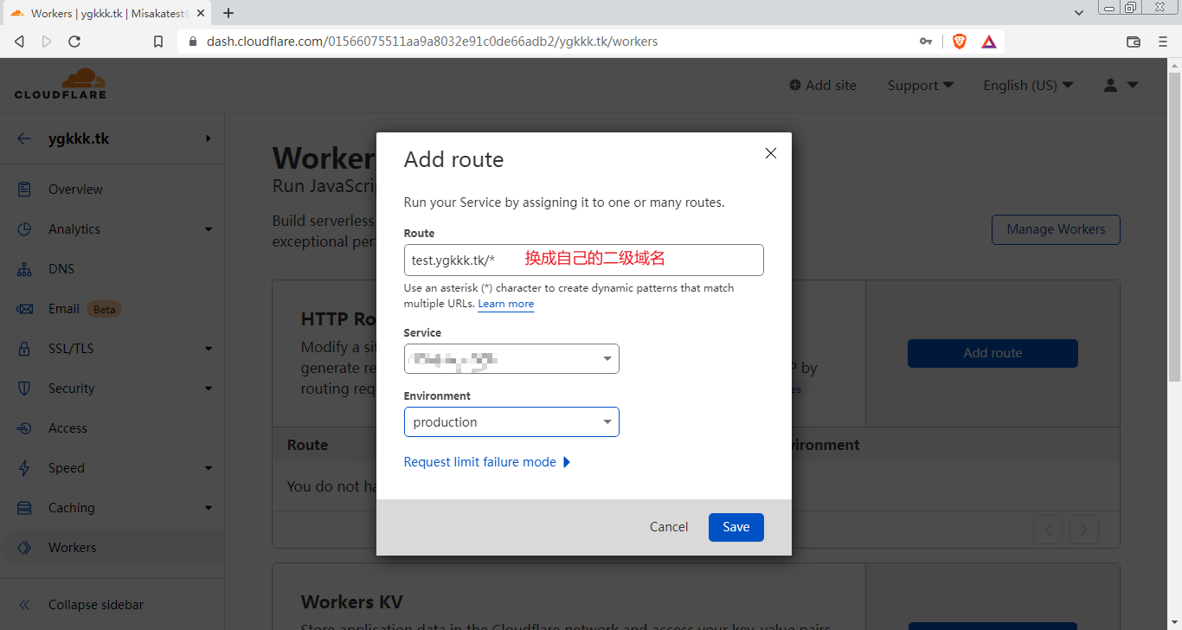The height and width of the screenshot is (630, 1182).
Task: Open the Support dropdown menu
Action: (x=921, y=85)
